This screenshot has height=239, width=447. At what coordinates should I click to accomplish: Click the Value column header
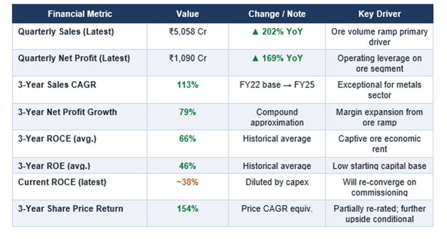[188, 14]
